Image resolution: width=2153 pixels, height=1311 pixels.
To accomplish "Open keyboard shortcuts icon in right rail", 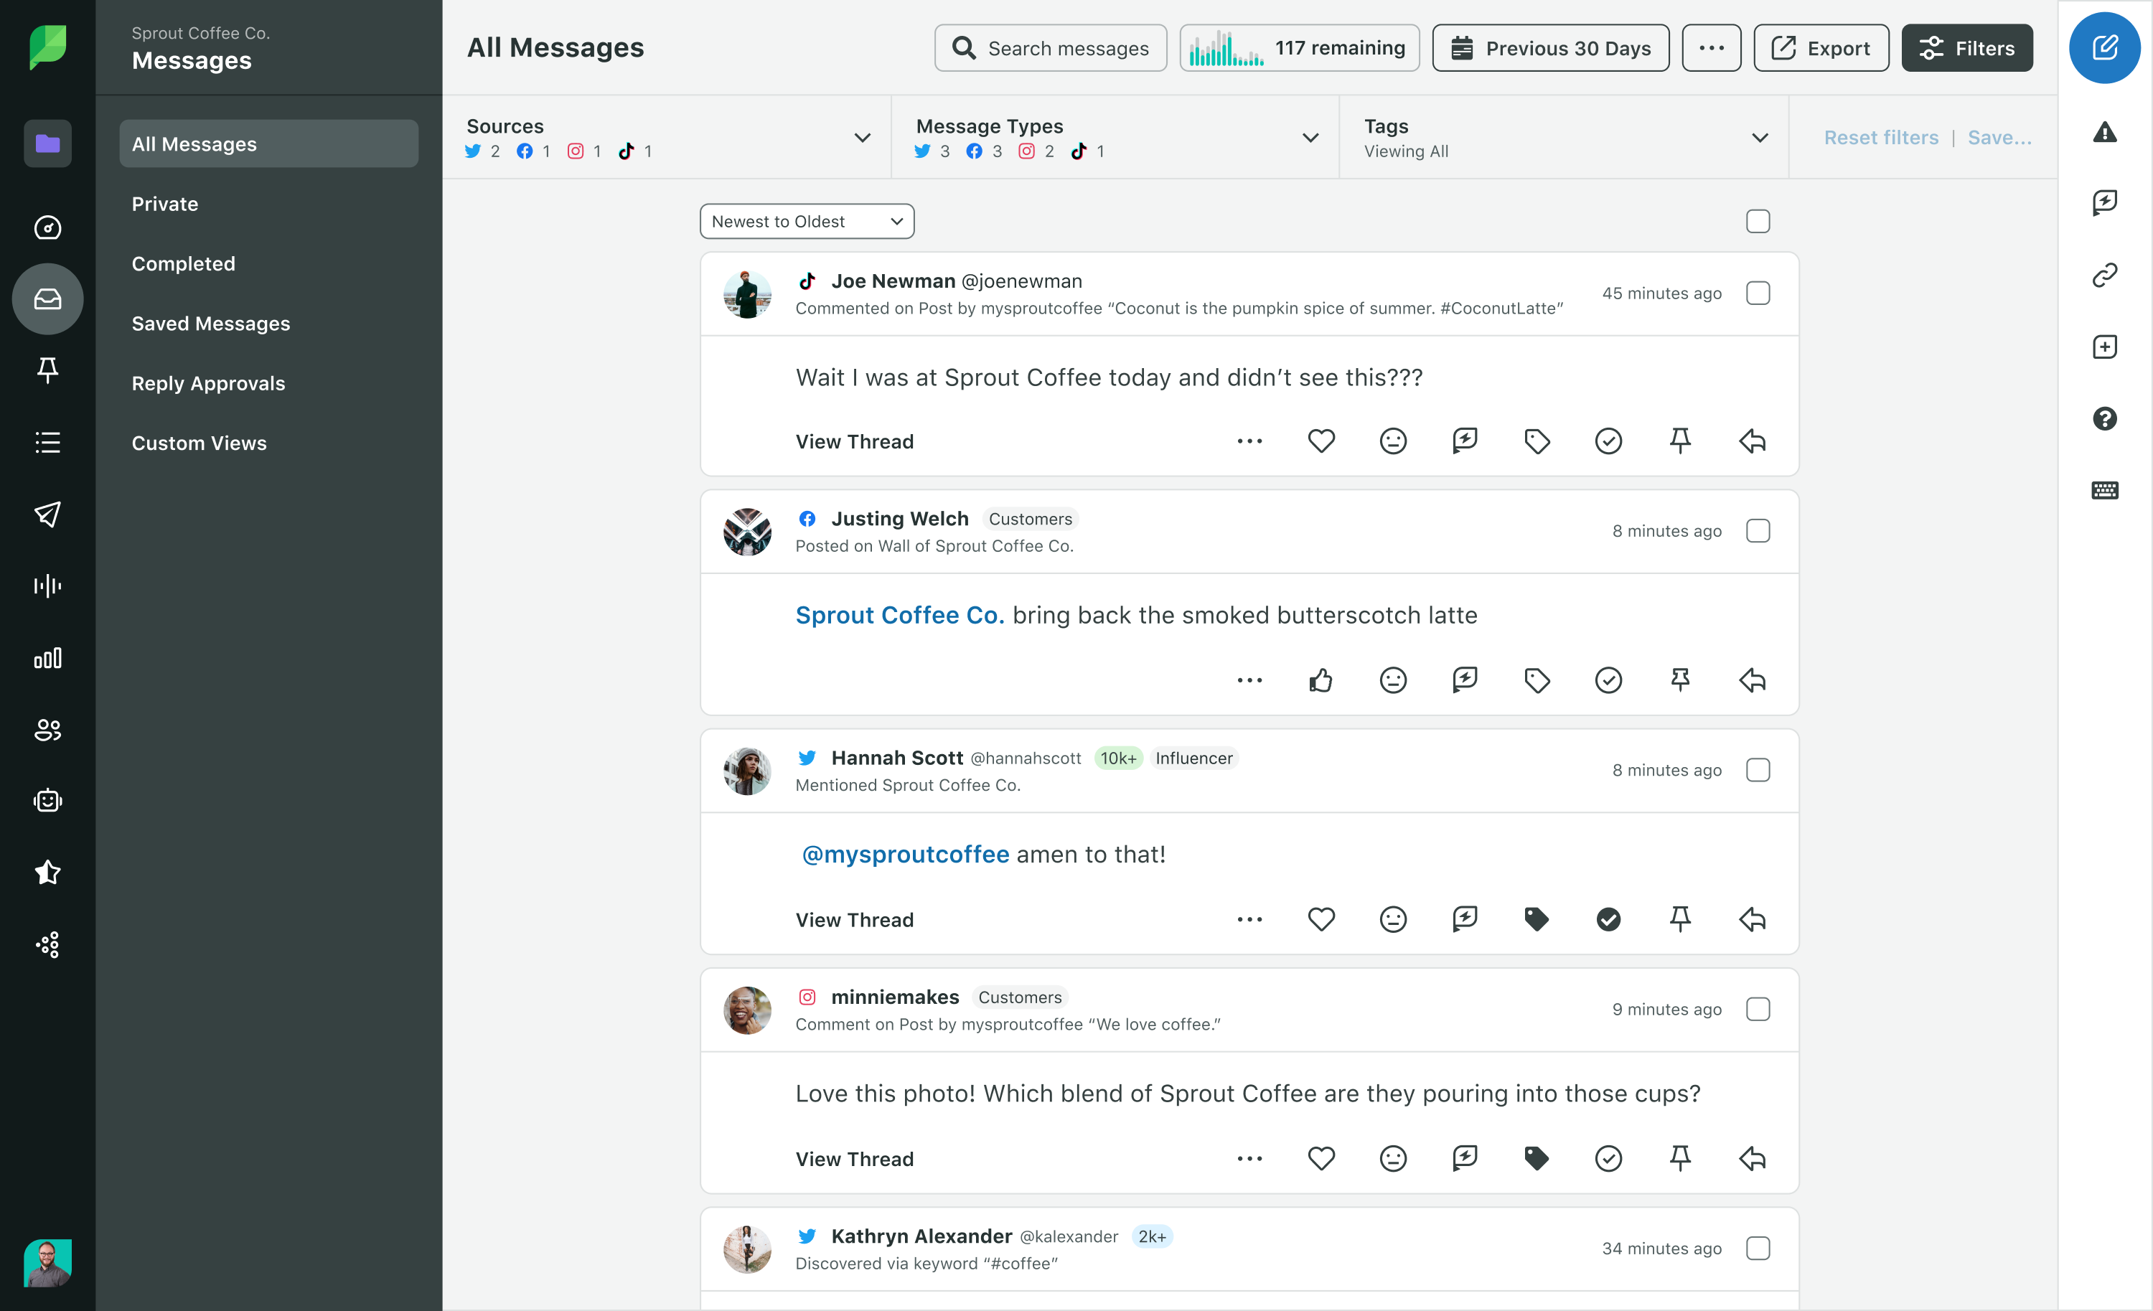I will coord(2104,490).
